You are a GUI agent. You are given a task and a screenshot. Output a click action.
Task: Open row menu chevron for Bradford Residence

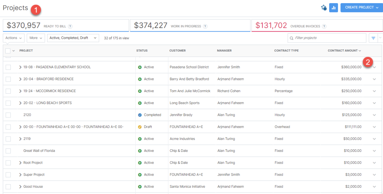pyautogui.click(x=374, y=79)
